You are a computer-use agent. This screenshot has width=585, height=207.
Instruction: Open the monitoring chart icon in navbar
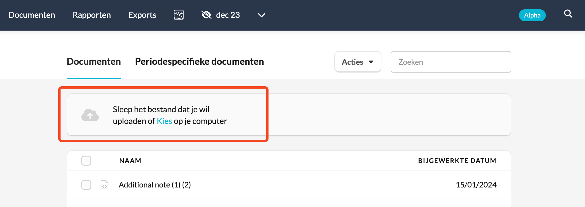(179, 15)
